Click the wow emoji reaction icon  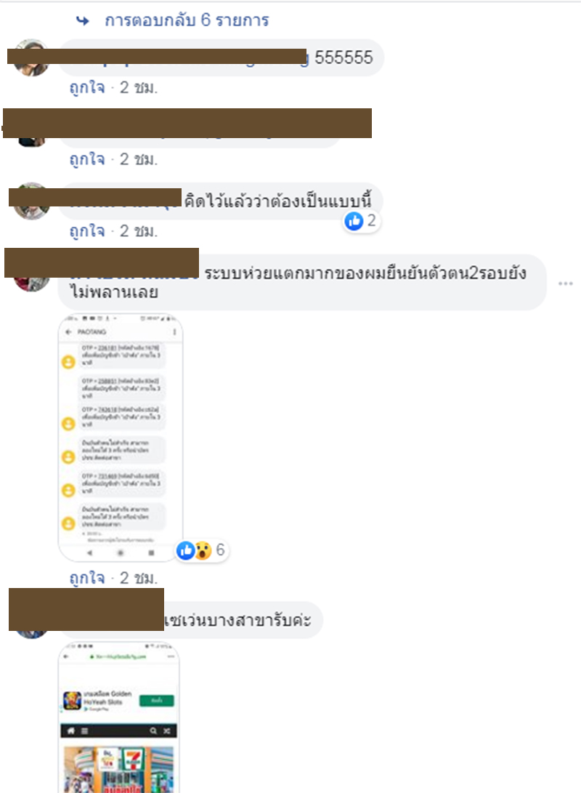203,550
